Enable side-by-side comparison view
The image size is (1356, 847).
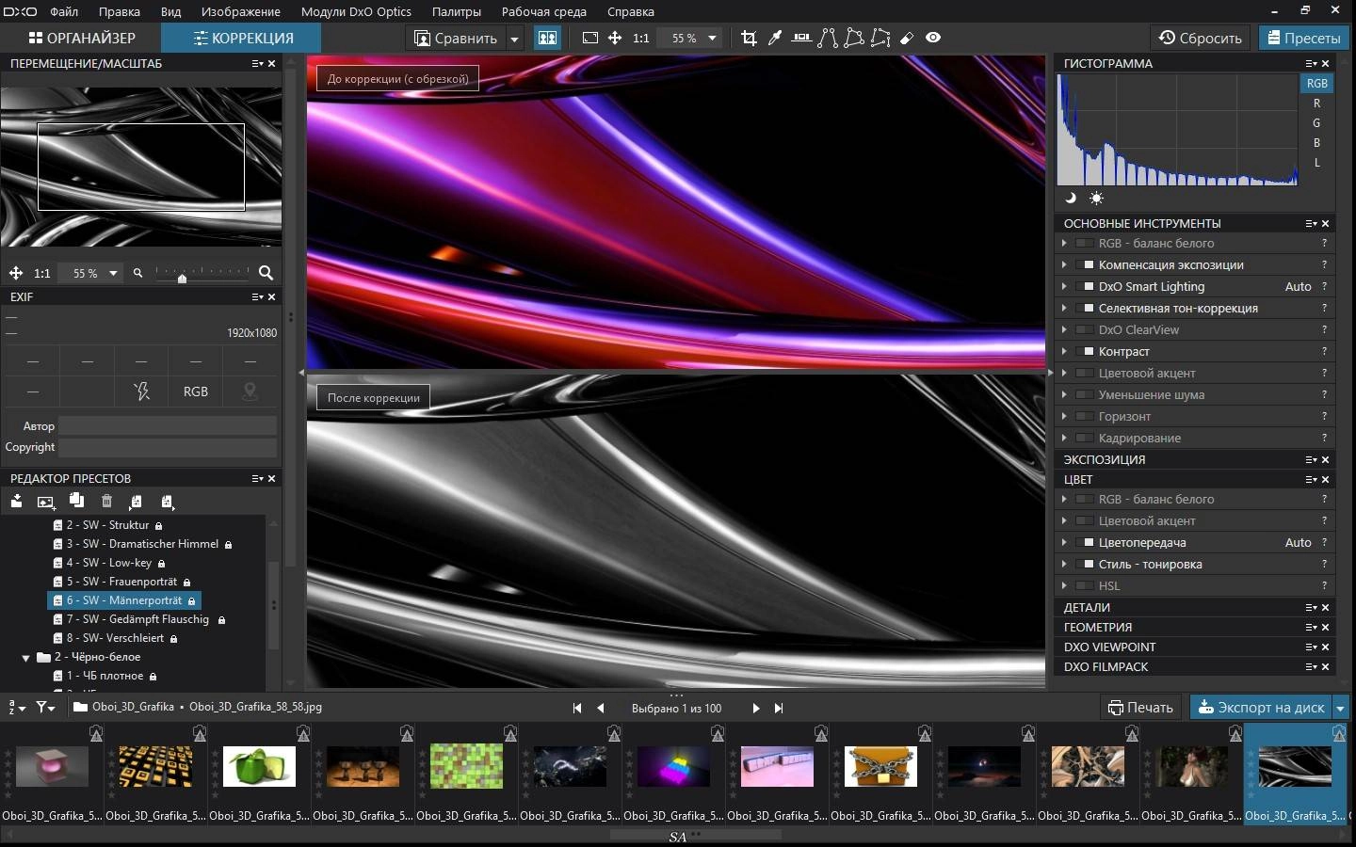coord(547,38)
